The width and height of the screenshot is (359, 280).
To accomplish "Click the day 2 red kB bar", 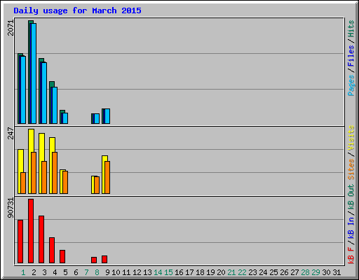I will pos(31,231).
